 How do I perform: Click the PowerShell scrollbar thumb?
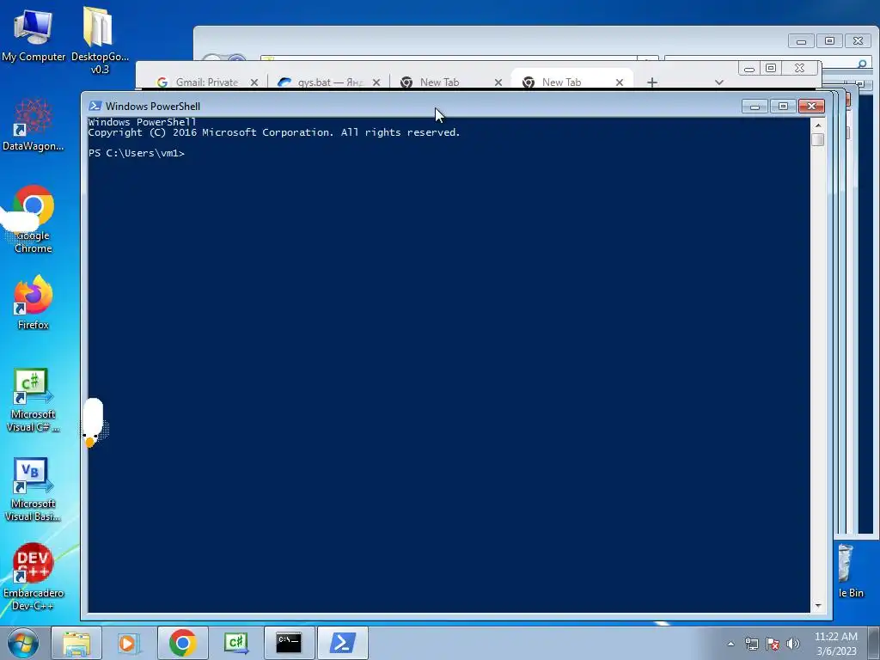[x=818, y=139]
